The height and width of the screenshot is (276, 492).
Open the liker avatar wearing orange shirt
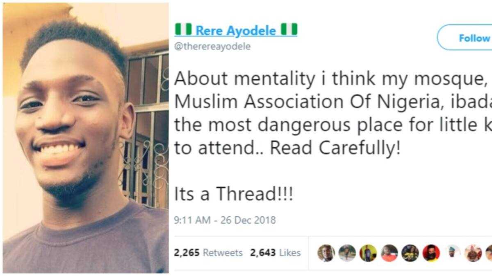(389, 253)
